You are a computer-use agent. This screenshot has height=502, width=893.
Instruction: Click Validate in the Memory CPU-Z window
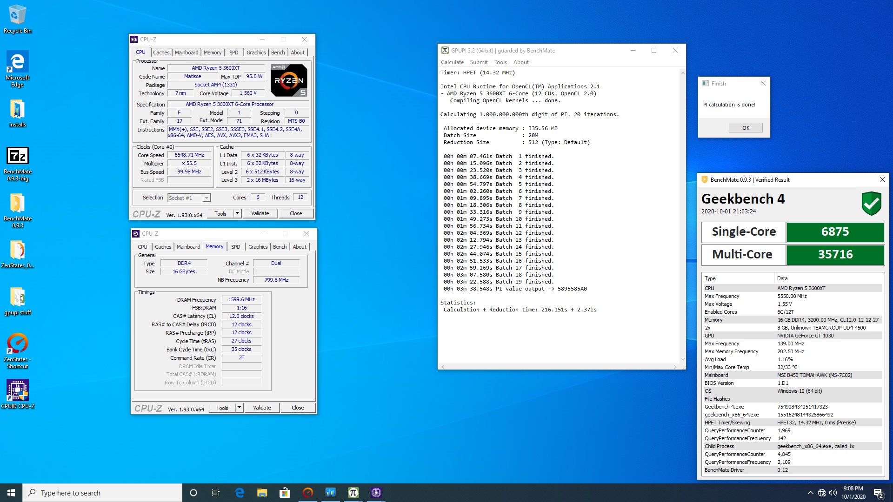pyautogui.click(x=262, y=408)
